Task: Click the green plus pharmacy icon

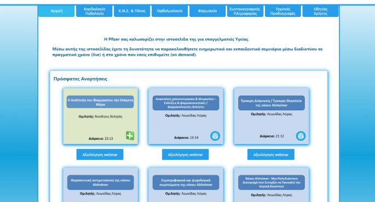Action: [x=130, y=136]
